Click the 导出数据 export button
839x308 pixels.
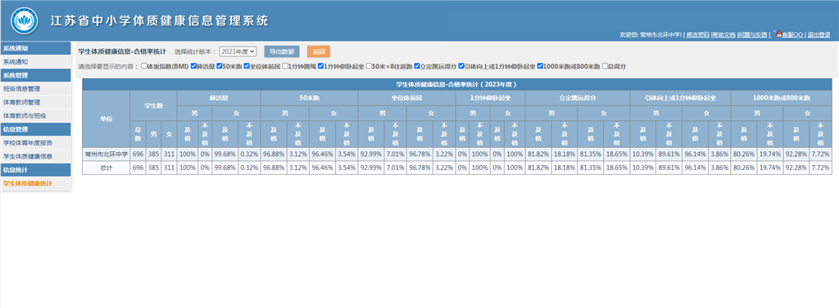282,51
